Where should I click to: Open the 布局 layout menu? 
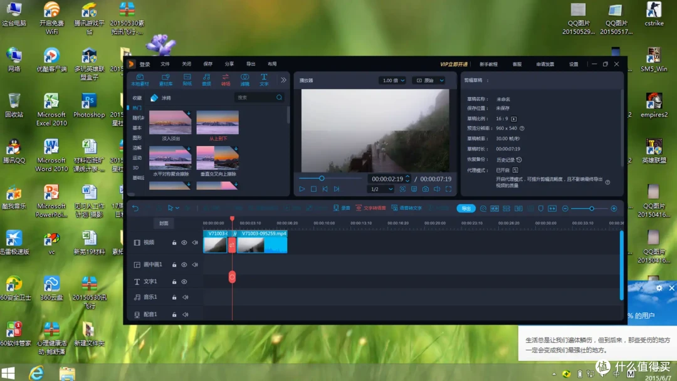pos(272,64)
